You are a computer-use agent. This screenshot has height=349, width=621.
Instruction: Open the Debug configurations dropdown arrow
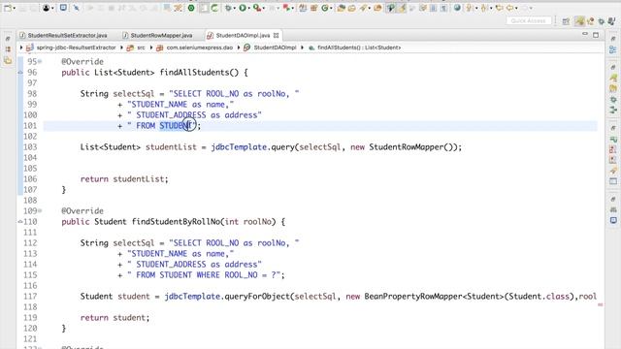pos(235,9)
